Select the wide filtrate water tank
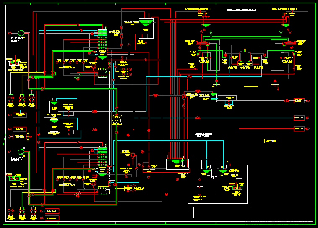This screenshot has width=318, height=228. click(x=177, y=164)
